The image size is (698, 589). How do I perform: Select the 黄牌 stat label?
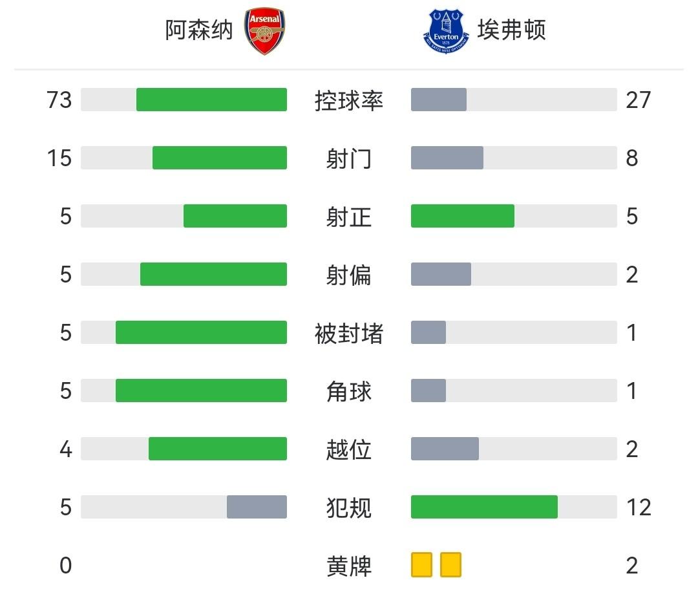coord(349,566)
